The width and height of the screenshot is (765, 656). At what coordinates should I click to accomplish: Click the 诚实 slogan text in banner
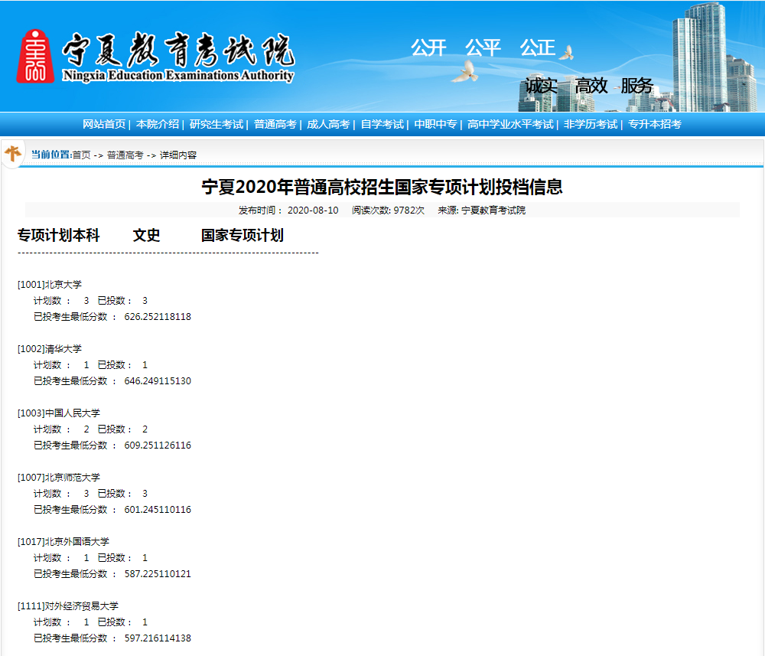pos(541,86)
